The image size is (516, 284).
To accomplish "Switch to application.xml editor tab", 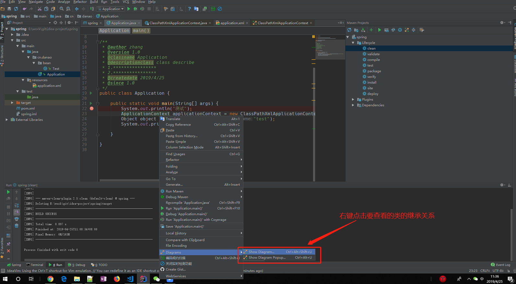I will tap(232, 23).
